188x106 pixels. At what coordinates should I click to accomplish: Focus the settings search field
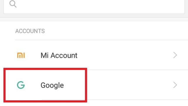pyautogui.click(x=94, y=6)
